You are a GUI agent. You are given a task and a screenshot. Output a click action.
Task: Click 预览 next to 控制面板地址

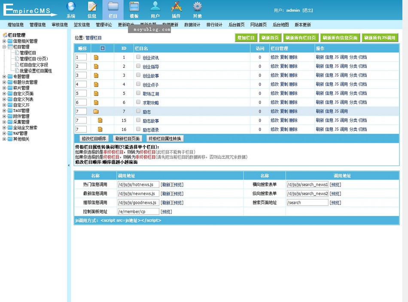point(166,211)
